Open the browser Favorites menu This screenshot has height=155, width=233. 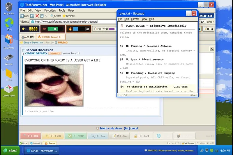tap(50, 10)
